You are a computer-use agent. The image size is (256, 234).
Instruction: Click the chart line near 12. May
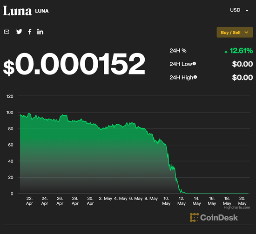tap(182, 192)
